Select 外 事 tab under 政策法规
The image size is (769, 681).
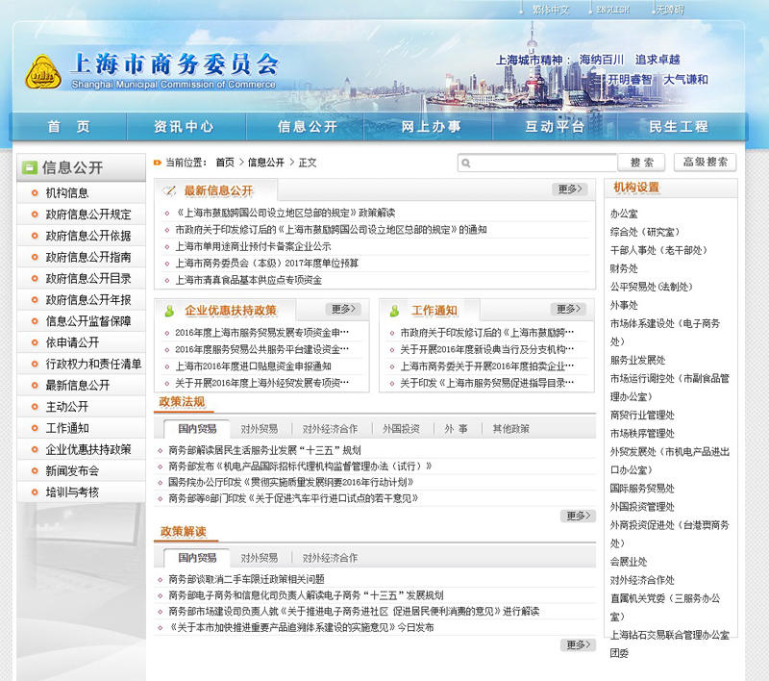456,429
